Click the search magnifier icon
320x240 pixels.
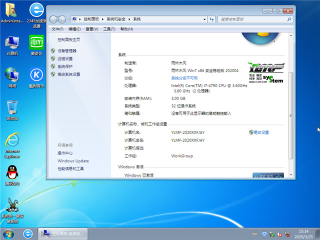[x=289, y=19]
